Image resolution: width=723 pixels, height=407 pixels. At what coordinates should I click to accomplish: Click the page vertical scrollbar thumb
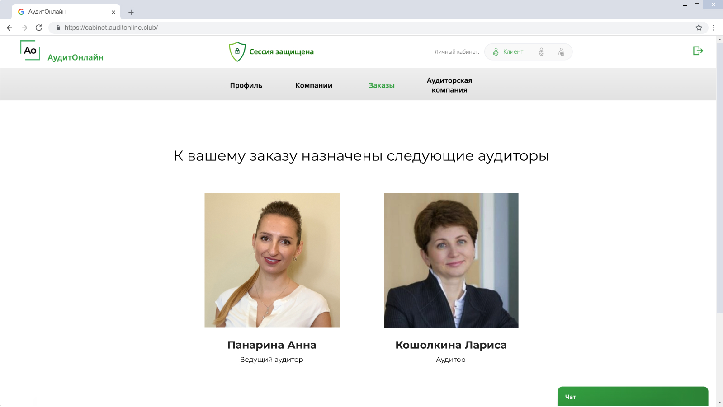pyautogui.click(x=719, y=178)
